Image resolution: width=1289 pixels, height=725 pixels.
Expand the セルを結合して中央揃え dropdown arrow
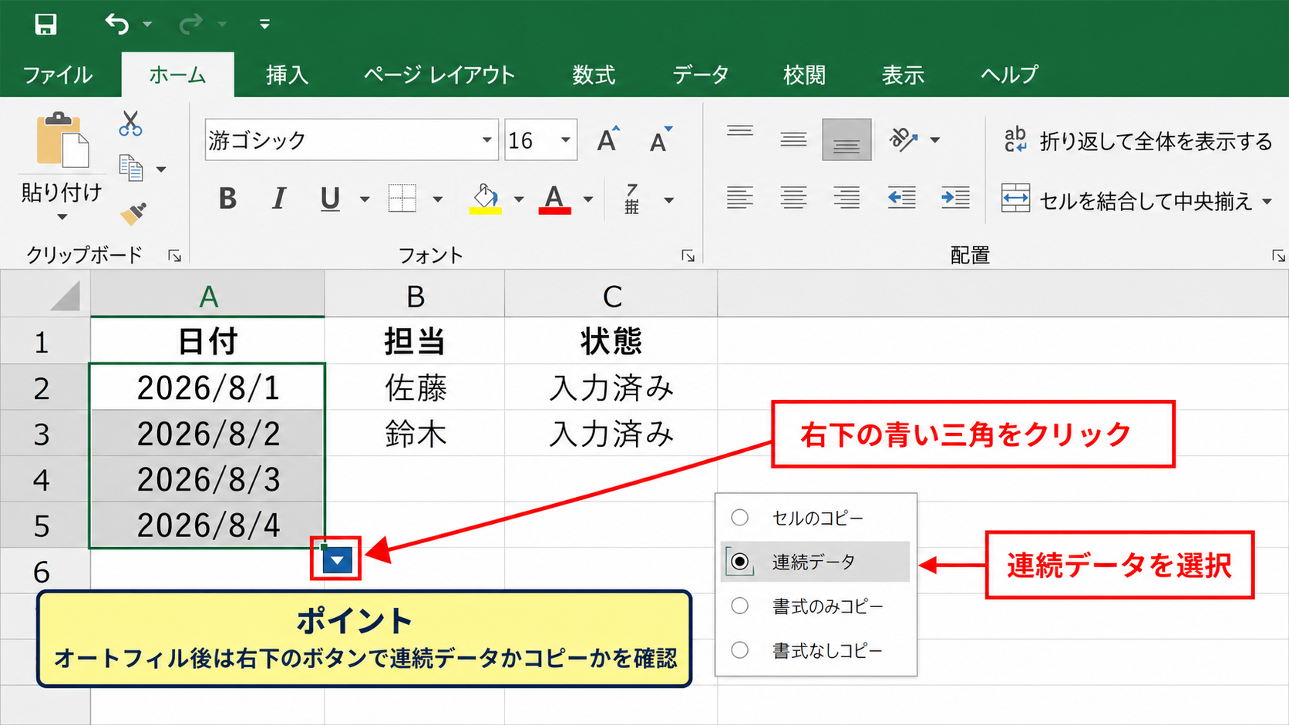[1267, 202]
